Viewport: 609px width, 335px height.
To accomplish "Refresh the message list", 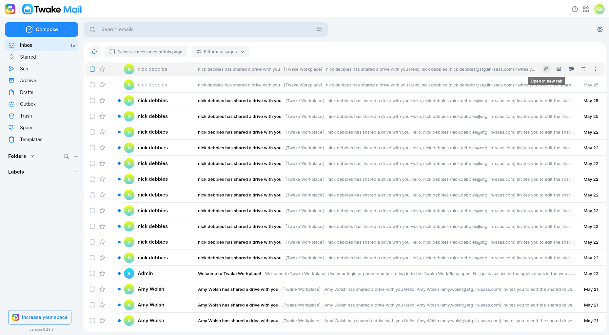I will tap(94, 51).
